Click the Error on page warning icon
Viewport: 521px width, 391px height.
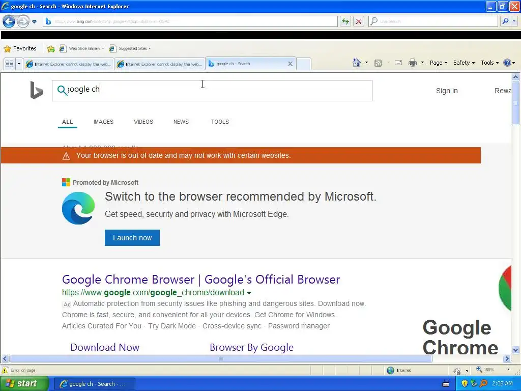point(5,370)
